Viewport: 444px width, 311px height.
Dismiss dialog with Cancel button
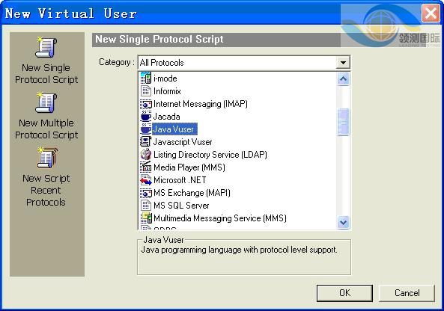coord(407,293)
